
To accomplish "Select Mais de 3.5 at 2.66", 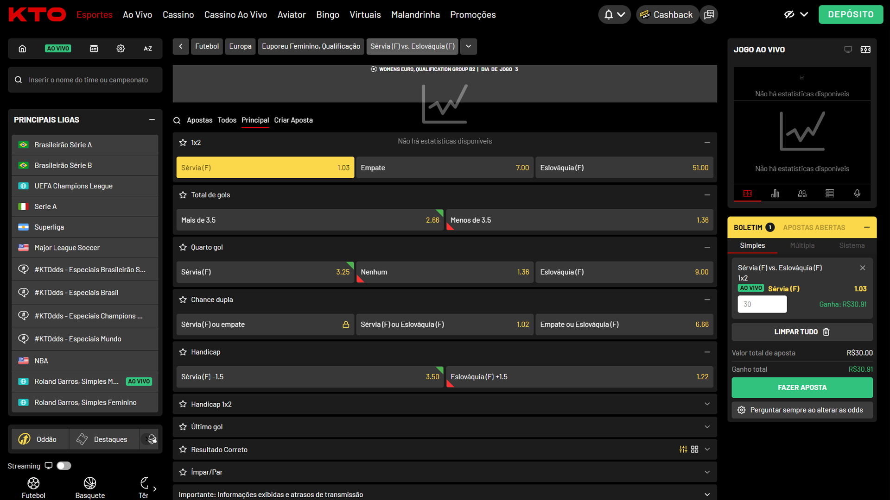I will point(310,220).
